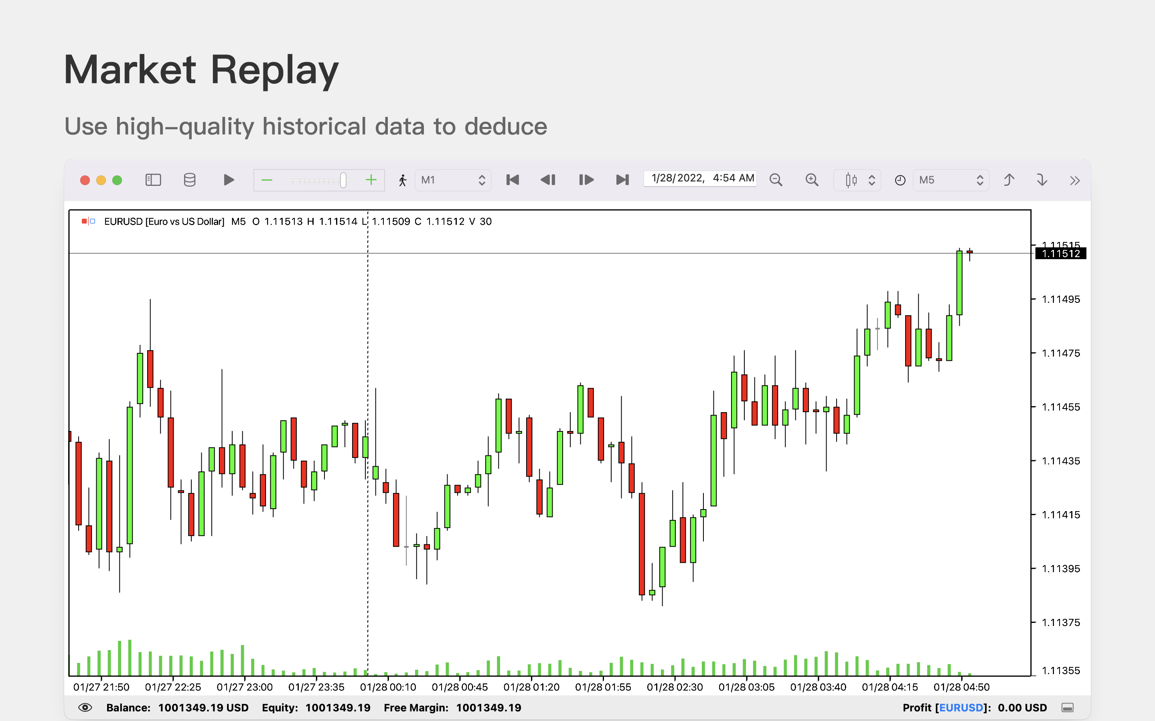Screen dimensions: 1155x721
Task: Close the window with red button
Action: pos(85,180)
